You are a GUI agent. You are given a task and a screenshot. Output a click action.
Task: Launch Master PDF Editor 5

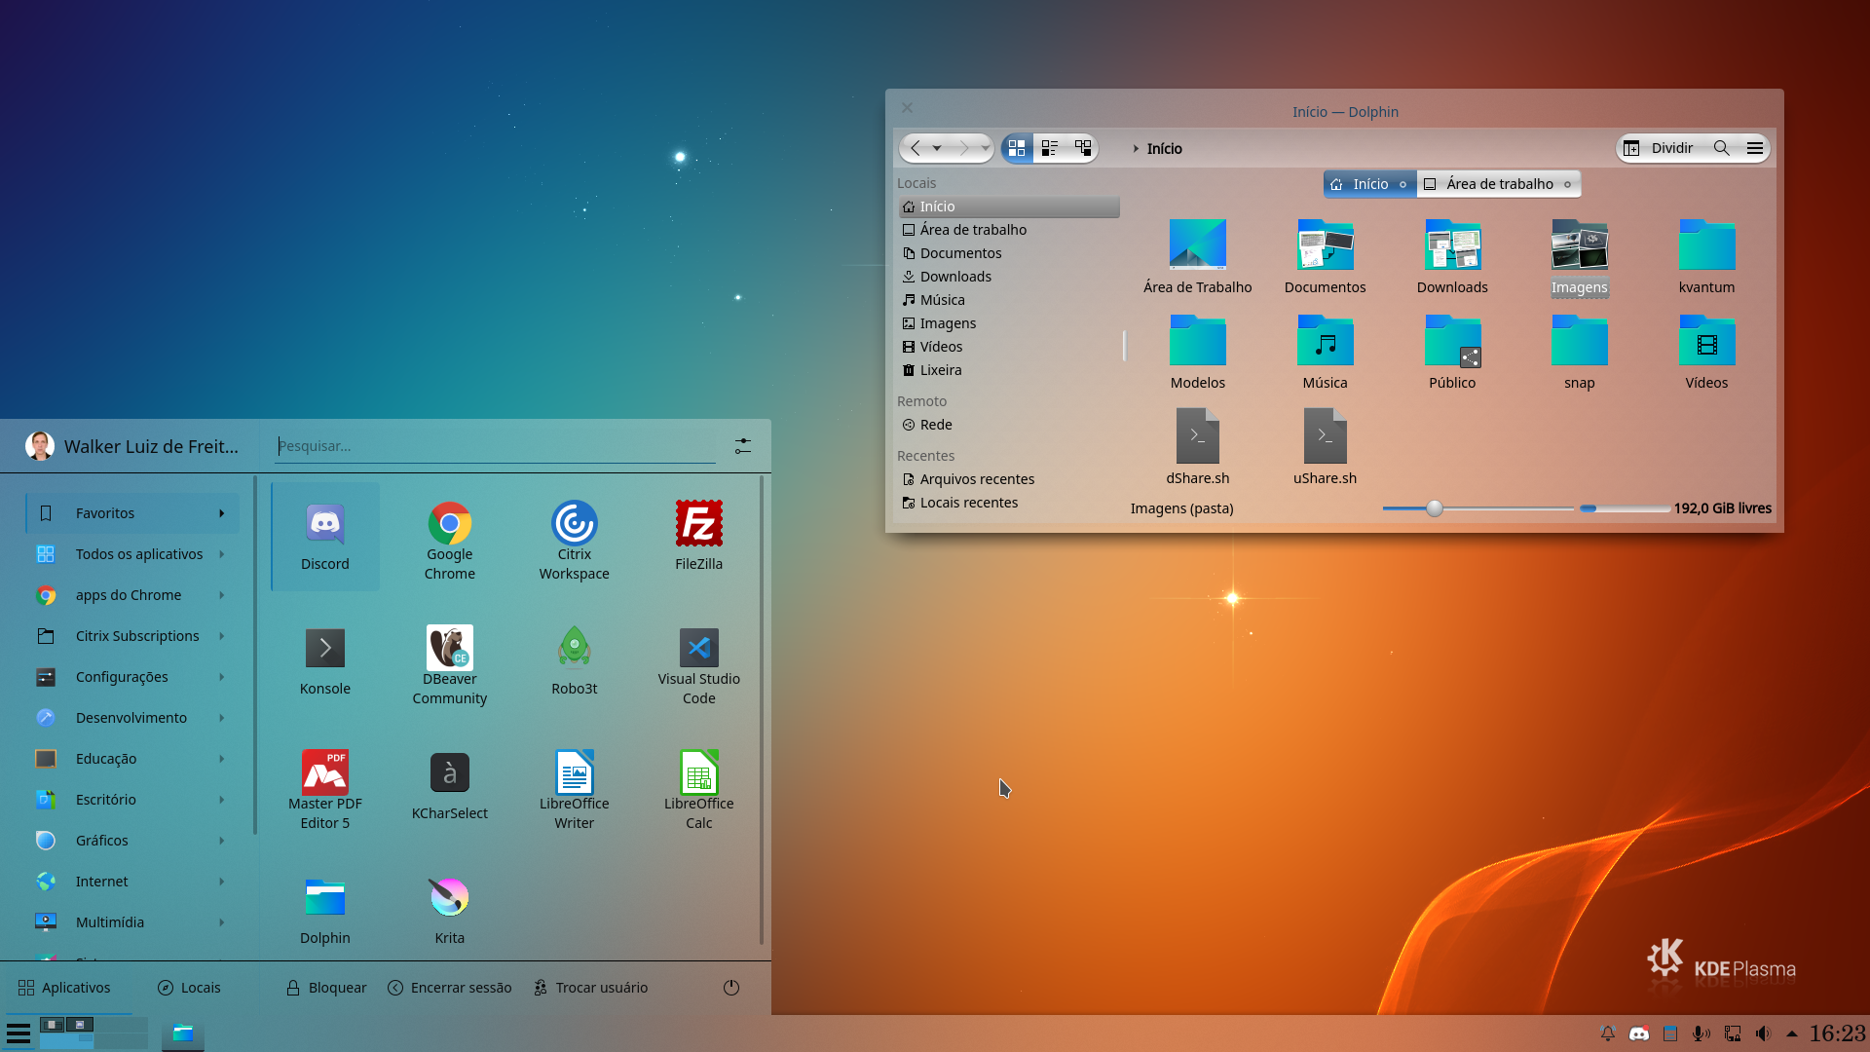(x=325, y=786)
